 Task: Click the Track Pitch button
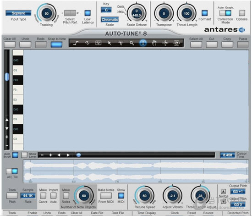point(12,195)
